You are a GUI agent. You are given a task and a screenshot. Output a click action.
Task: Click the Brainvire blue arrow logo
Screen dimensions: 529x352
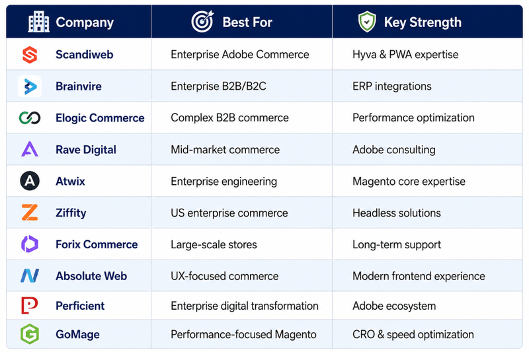[x=30, y=87]
